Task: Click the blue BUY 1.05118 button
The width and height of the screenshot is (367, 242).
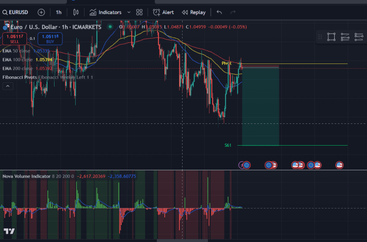Action: coord(50,39)
